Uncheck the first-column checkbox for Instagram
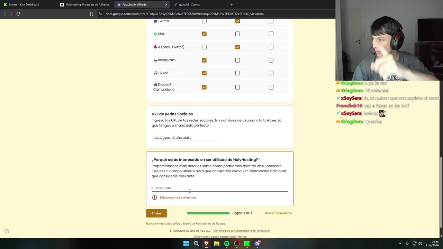 click(204, 60)
